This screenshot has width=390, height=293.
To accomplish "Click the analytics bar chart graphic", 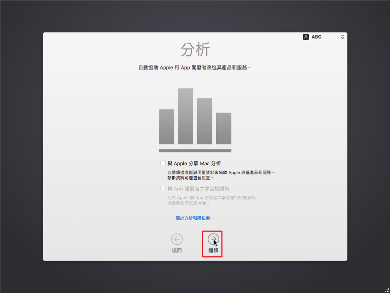I will click(195, 120).
